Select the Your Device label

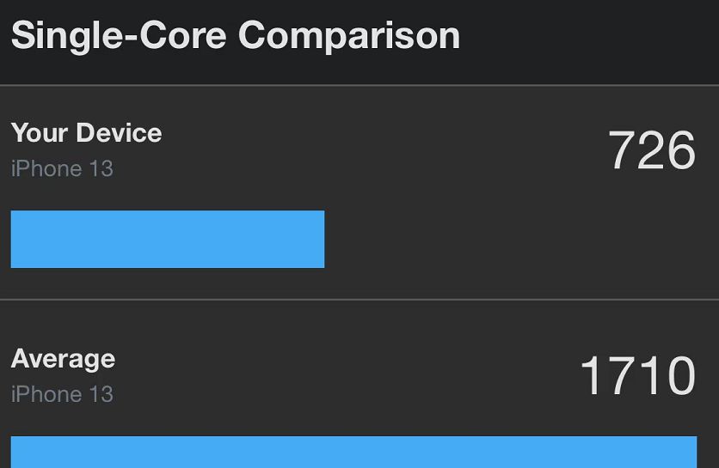86,133
